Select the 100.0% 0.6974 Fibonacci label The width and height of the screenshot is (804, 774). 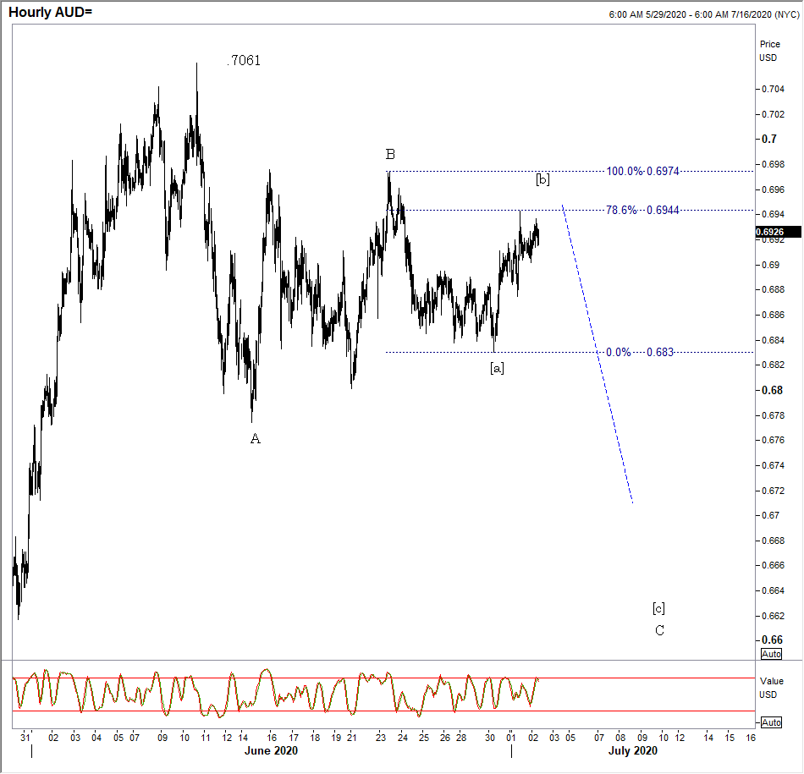click(x=640, y=172)
